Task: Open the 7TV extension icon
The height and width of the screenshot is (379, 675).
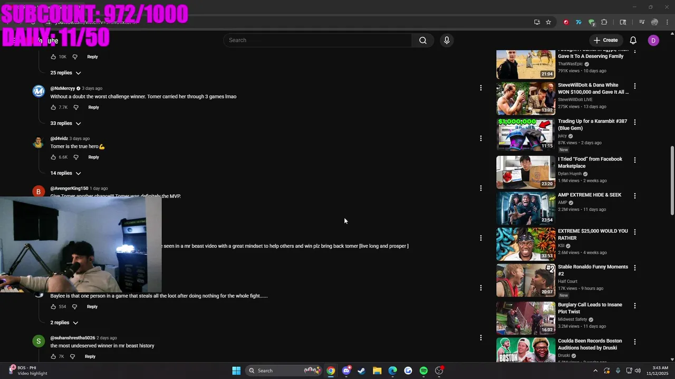Action: point(578,22)
